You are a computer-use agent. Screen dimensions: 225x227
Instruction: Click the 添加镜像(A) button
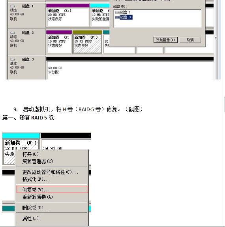point(165,40)
